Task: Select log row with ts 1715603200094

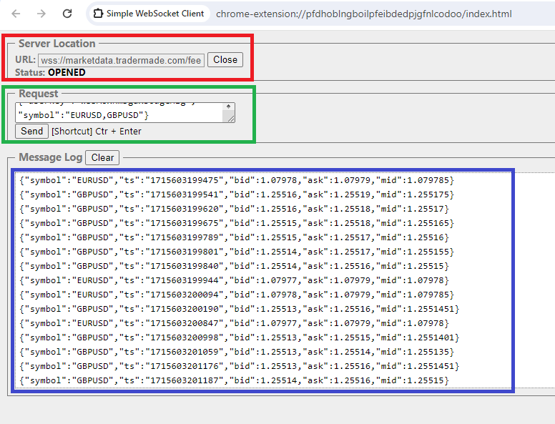Action: tap(237, 295)
